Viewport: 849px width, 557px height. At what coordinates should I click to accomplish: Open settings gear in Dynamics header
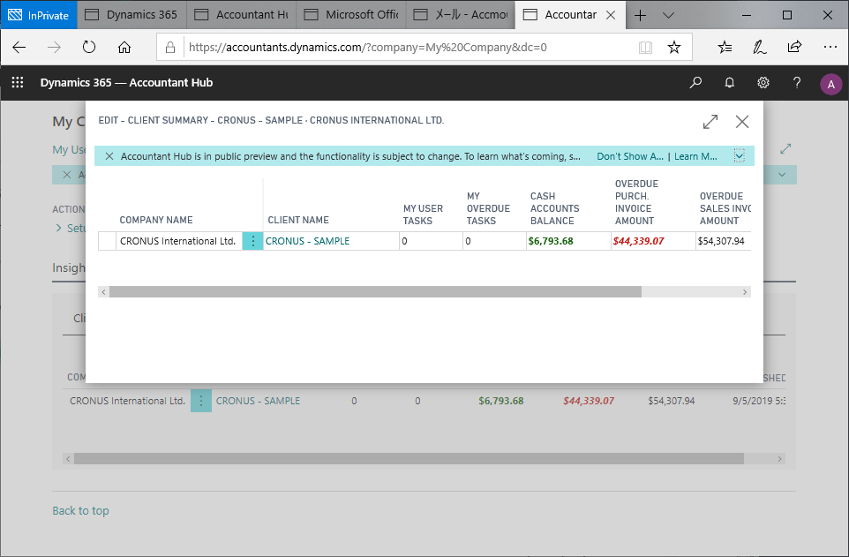coord(763,82)
